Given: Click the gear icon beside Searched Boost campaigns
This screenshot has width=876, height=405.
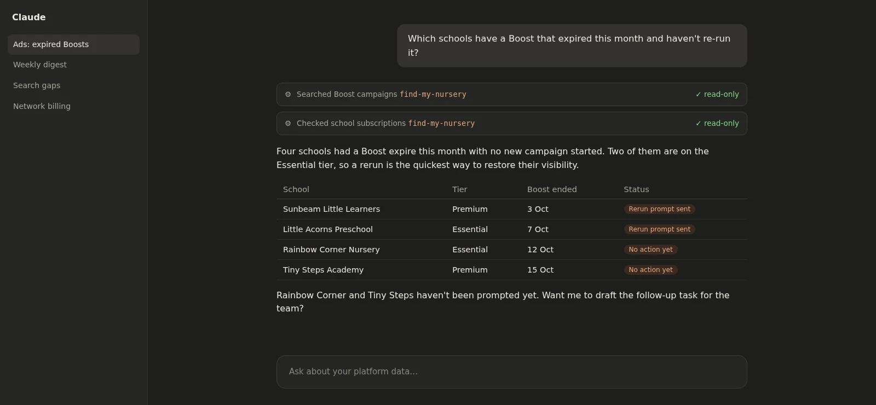Looking at the screenshot, I should [288, 94].
